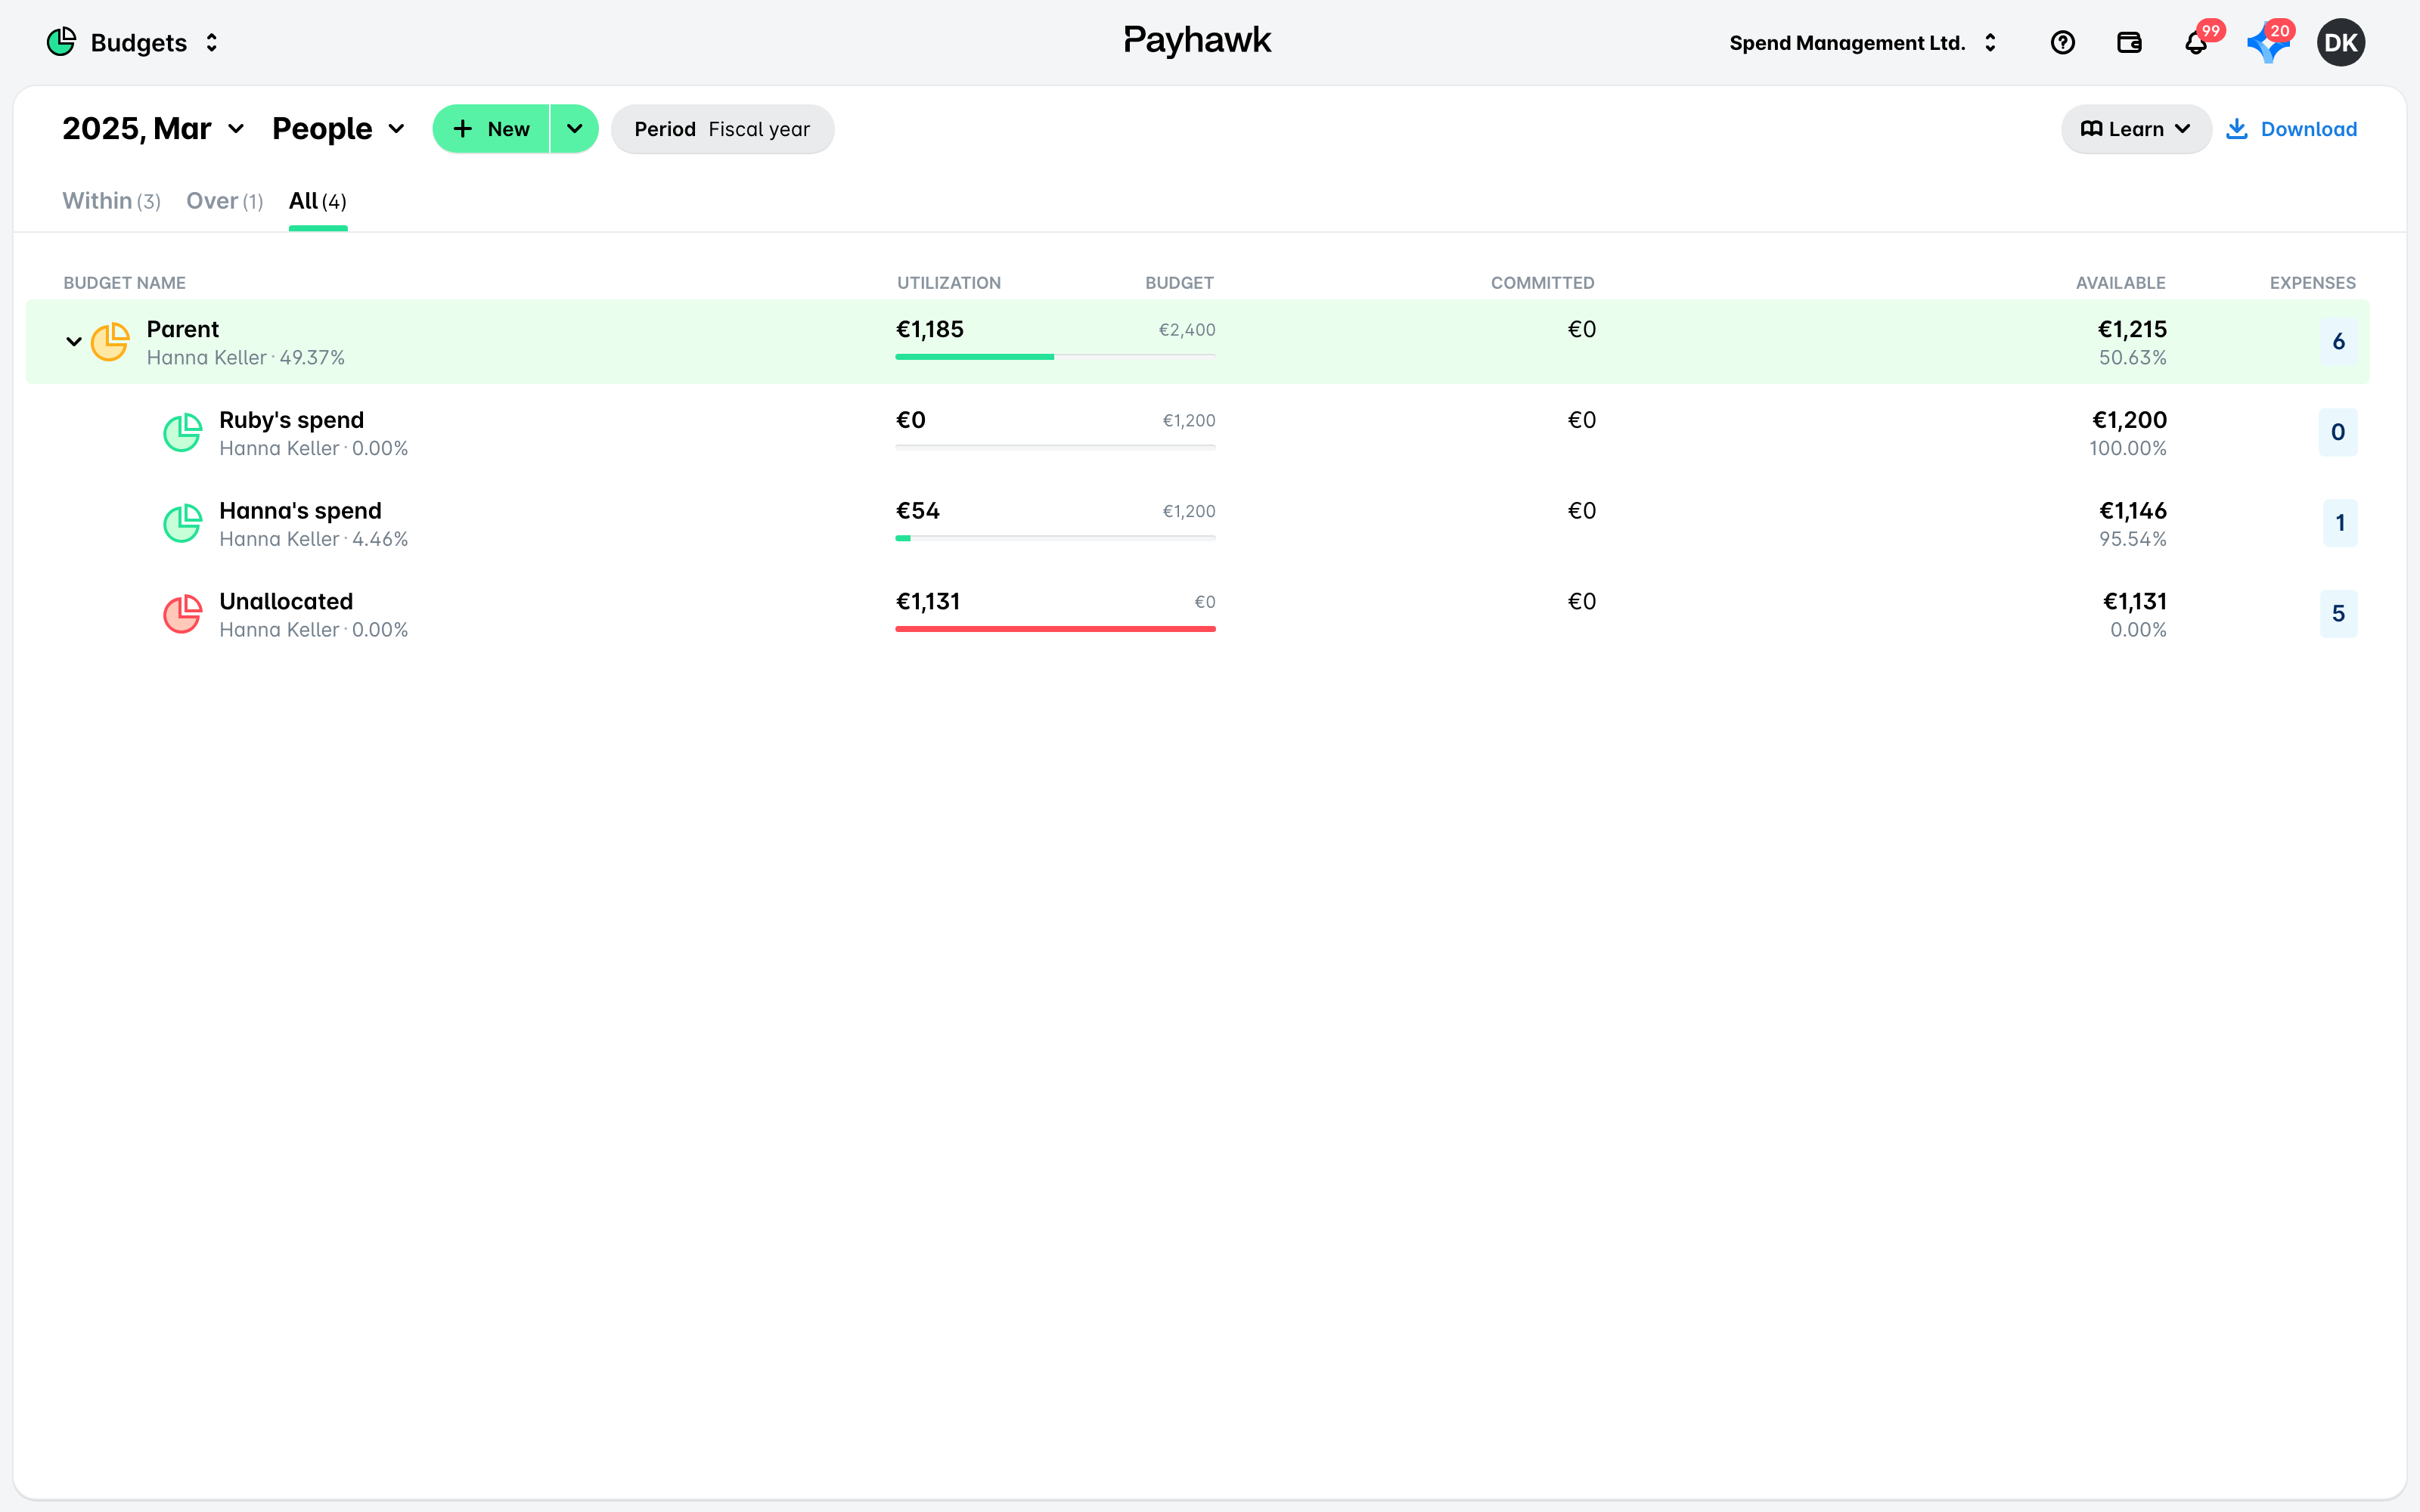Collapse the Parent budget row
This screenshot has height=1512, width=2420.
[74, 342]
